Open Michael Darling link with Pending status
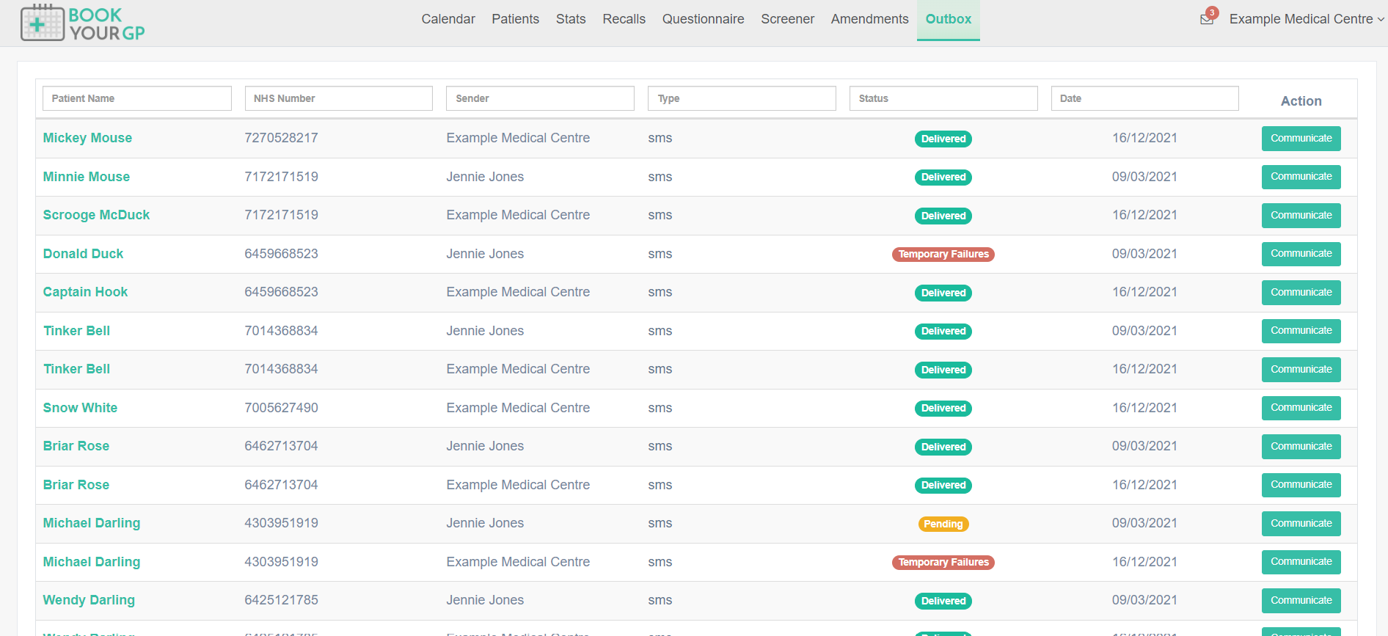Image resolution: width=1388 pixels, height=636 pixels. (x=91, y=523)
